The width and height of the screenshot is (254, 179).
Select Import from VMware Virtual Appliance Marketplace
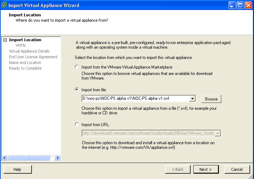click(x=77, y=67)
